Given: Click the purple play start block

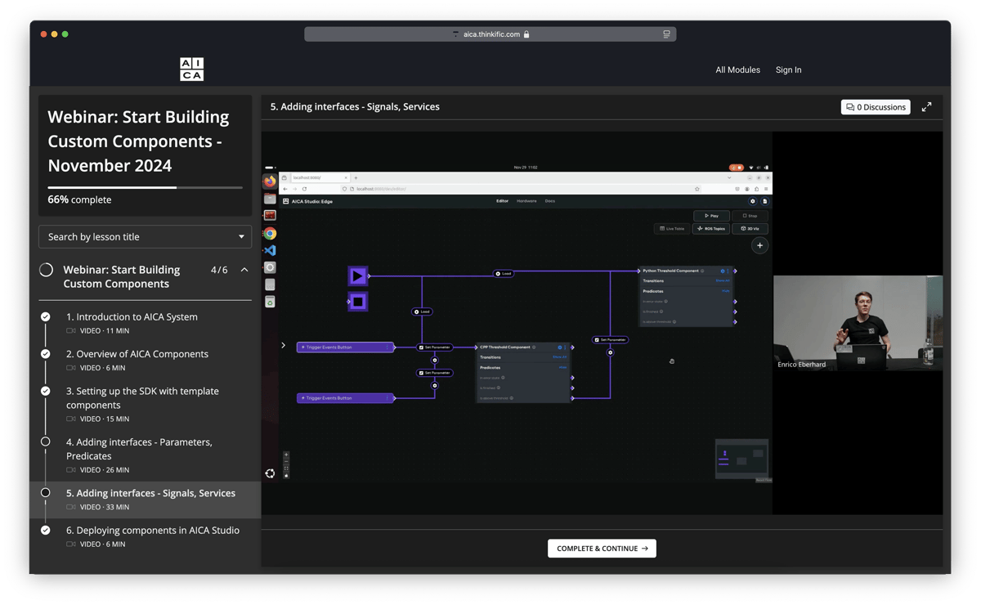Looking at the screenshot, I should [x=358, y=276].
